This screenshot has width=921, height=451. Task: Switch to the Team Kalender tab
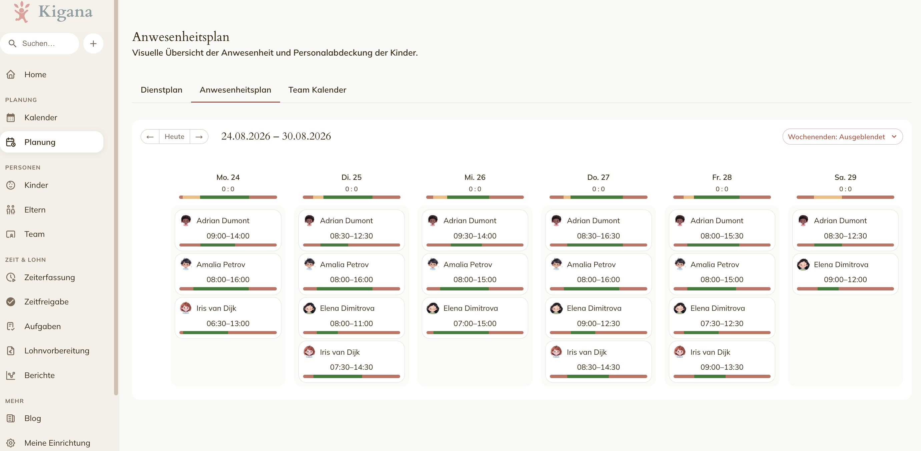point(317,90)
